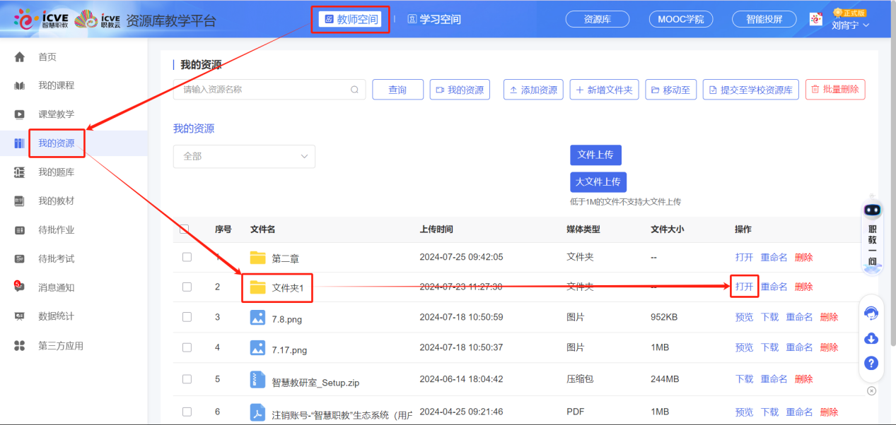Viewport: 896px width, 425px height.
Task: Open the 第二章 folder icon
Action: (256, 257)
